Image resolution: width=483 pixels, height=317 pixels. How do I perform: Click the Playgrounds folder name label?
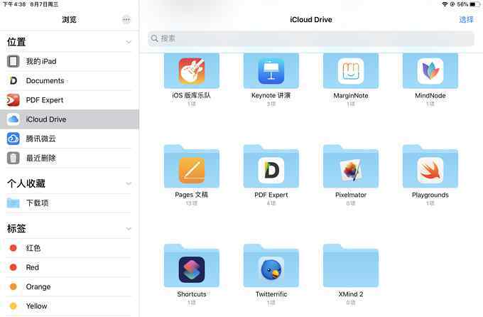coord(430,195)
